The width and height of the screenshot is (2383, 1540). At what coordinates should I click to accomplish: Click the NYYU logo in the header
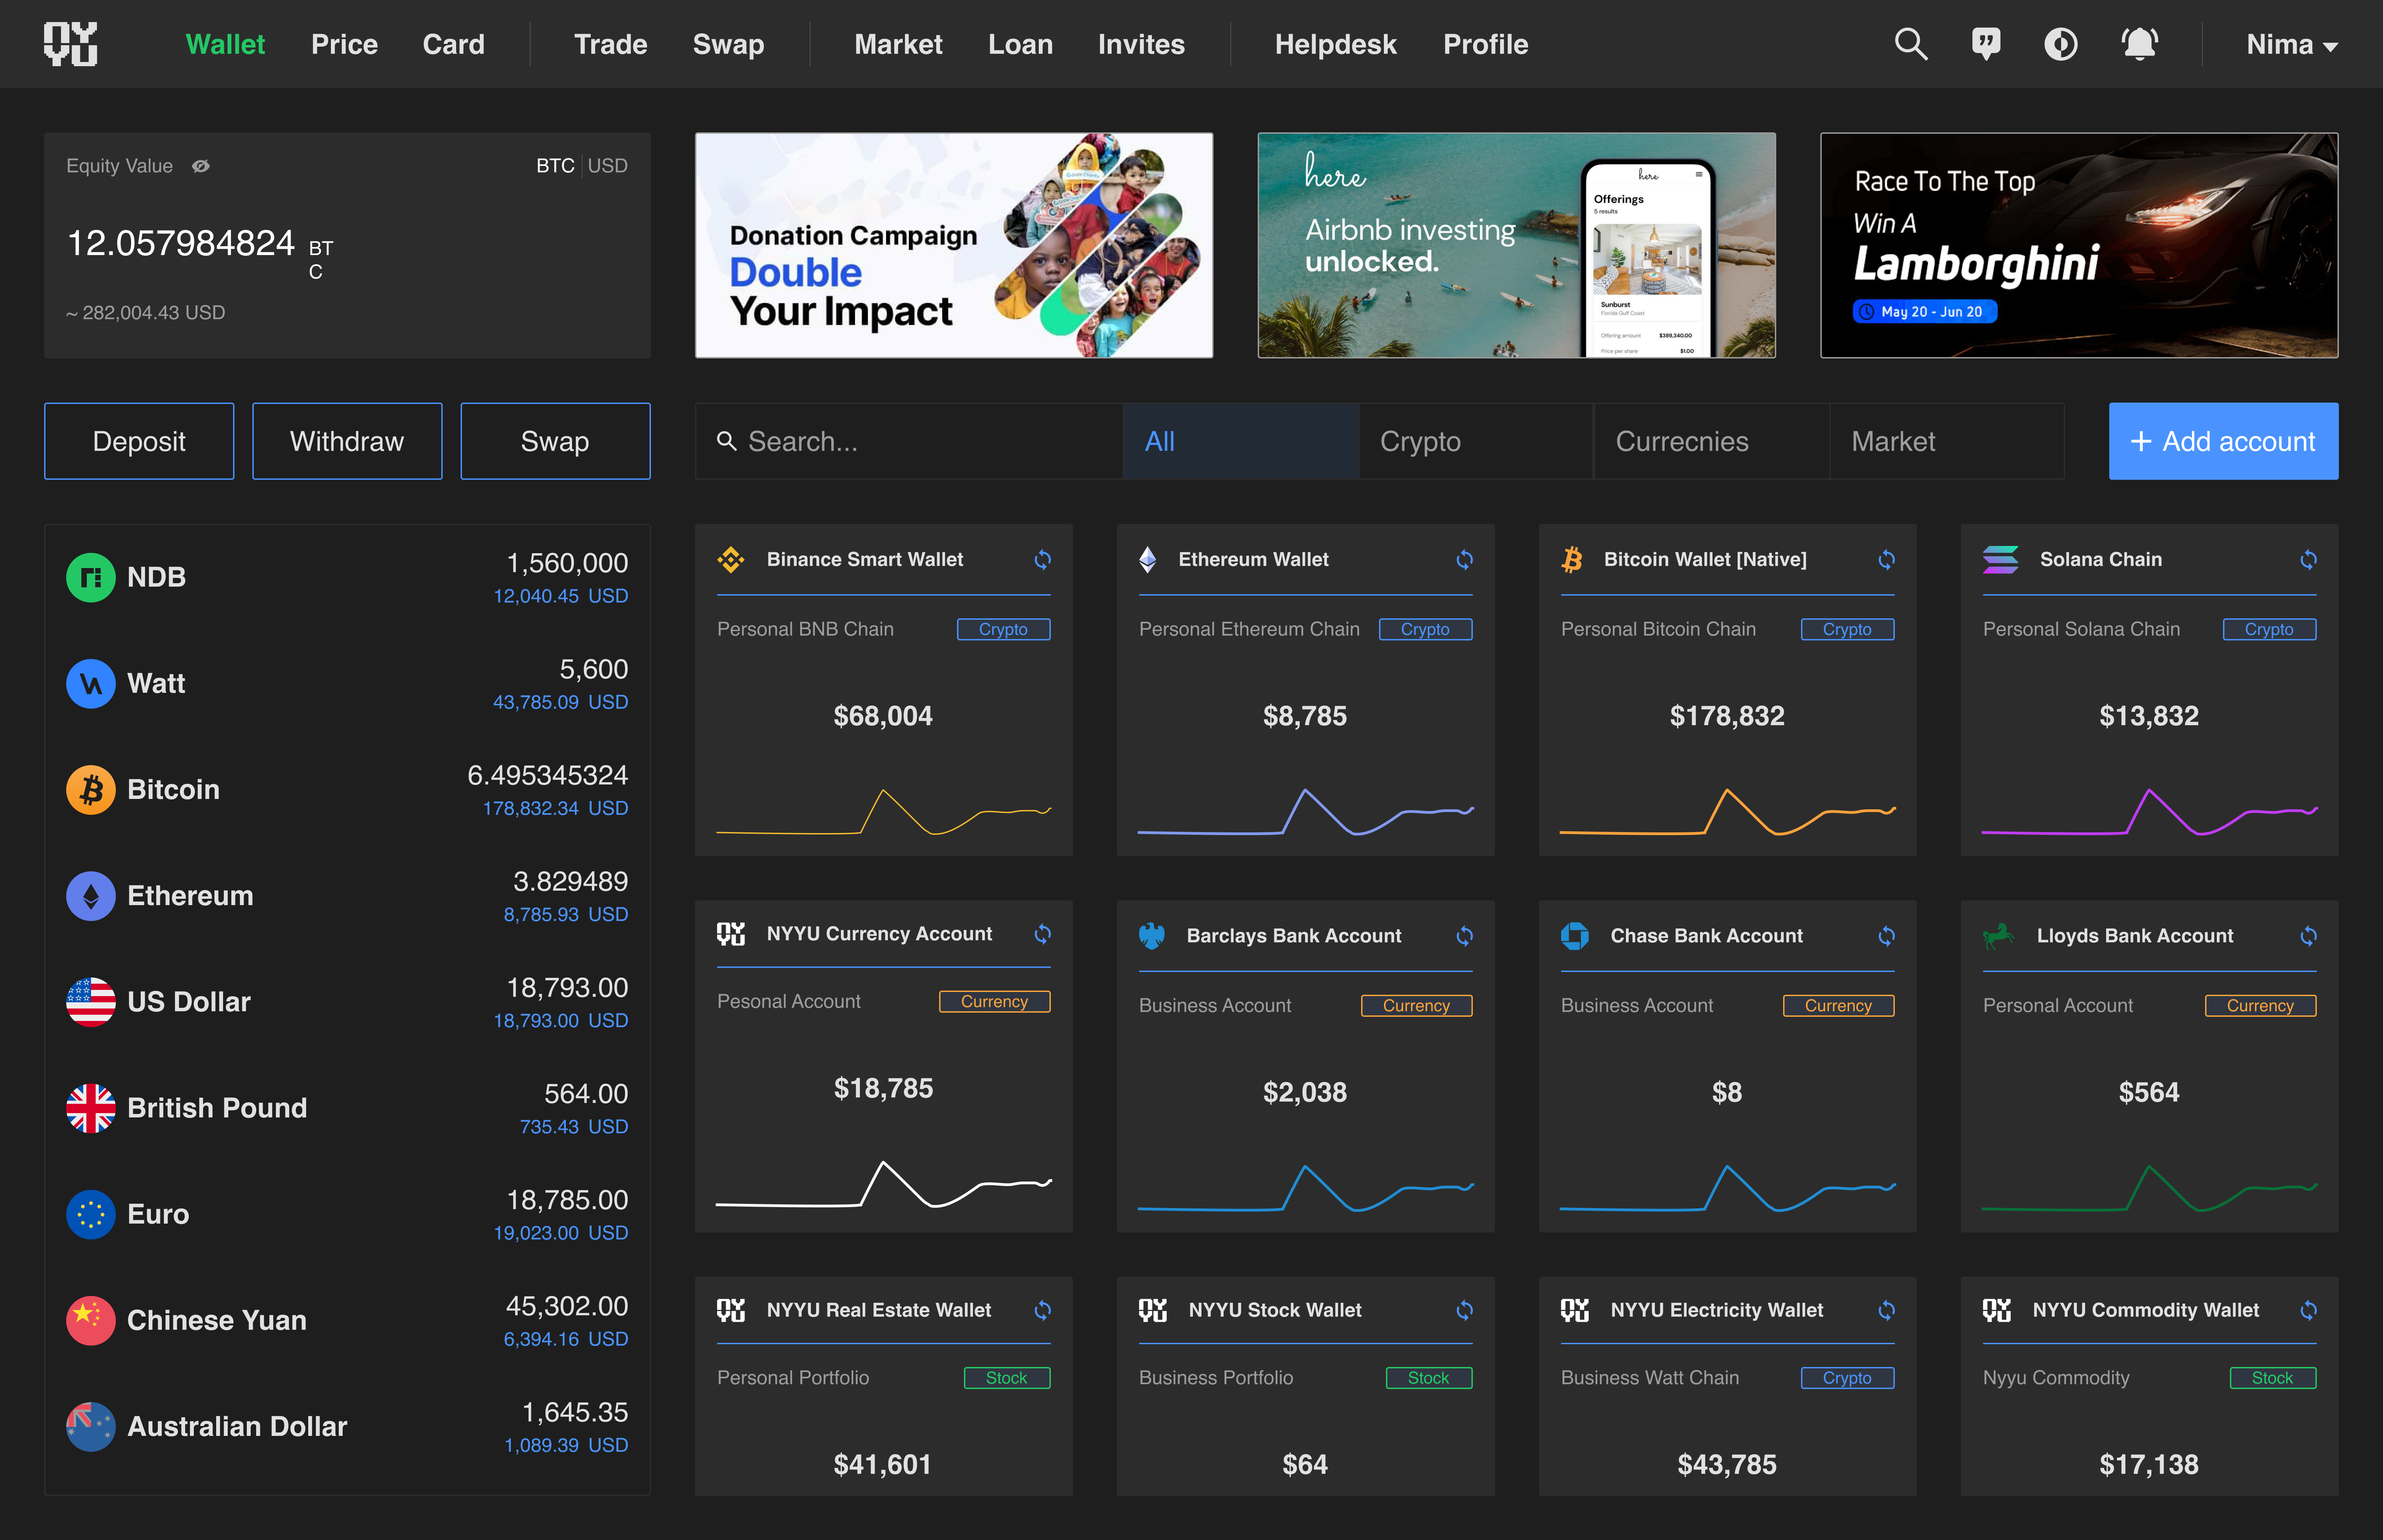(x=70, y=44)
